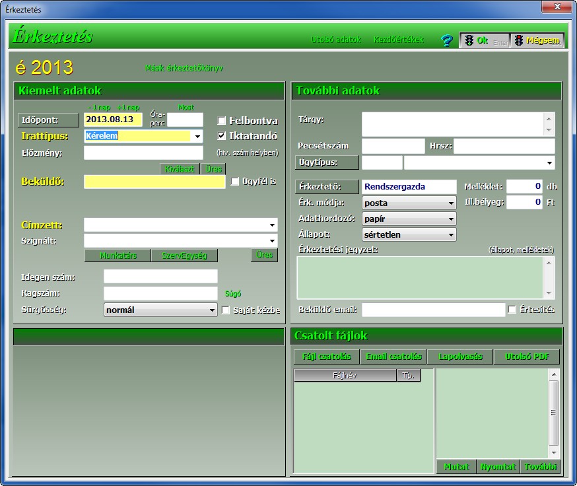Viewport: 577px width, 486px height.
Task: Click the Fájl csatolás button
Action: point(327,357)
